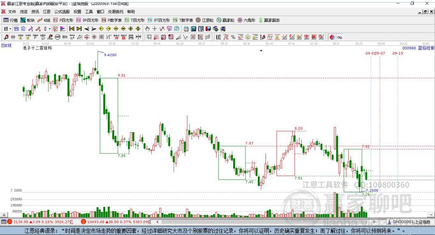Open the 浏览 menu

pyautogui.click(x=24, y=11)
